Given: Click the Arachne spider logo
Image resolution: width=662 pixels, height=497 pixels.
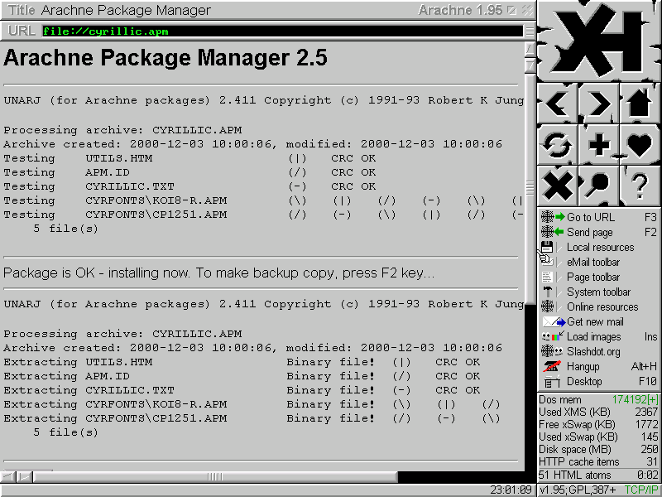Looking at the screenshot, I should pos(598,41).
